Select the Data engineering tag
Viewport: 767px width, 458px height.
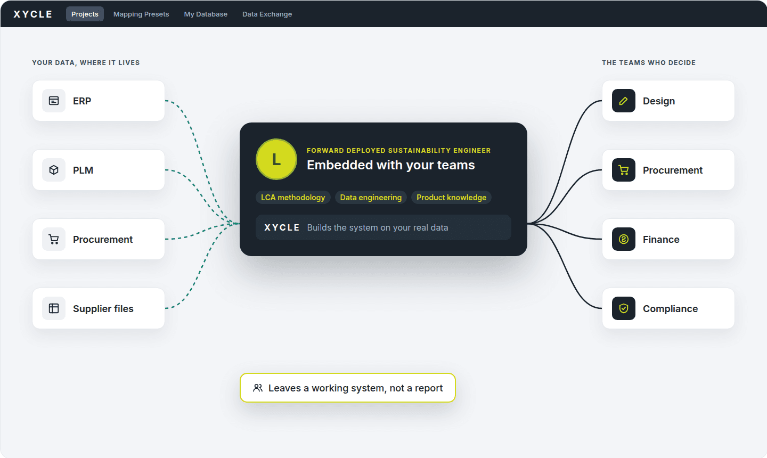pyautogui.click(x=371, y=198)
